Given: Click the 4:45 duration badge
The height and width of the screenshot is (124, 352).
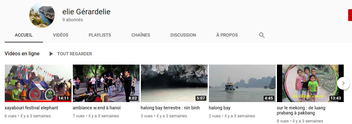Looking at the screenshot, I should coord(269,98).
